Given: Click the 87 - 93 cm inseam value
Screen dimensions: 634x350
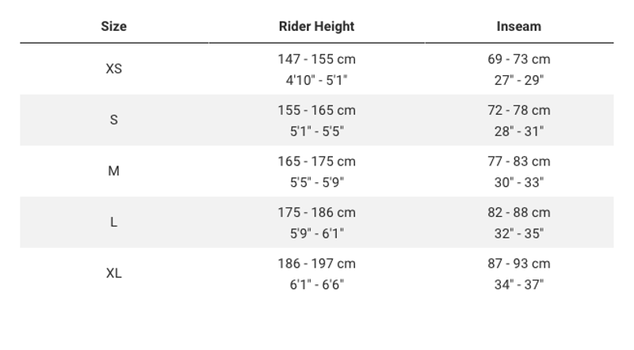Looking at the screenshot, I should pyautogui.click(x=518, y=264).
